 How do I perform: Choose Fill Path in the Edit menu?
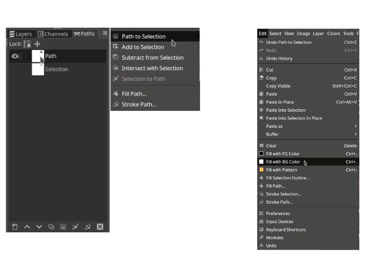(308, 186)
